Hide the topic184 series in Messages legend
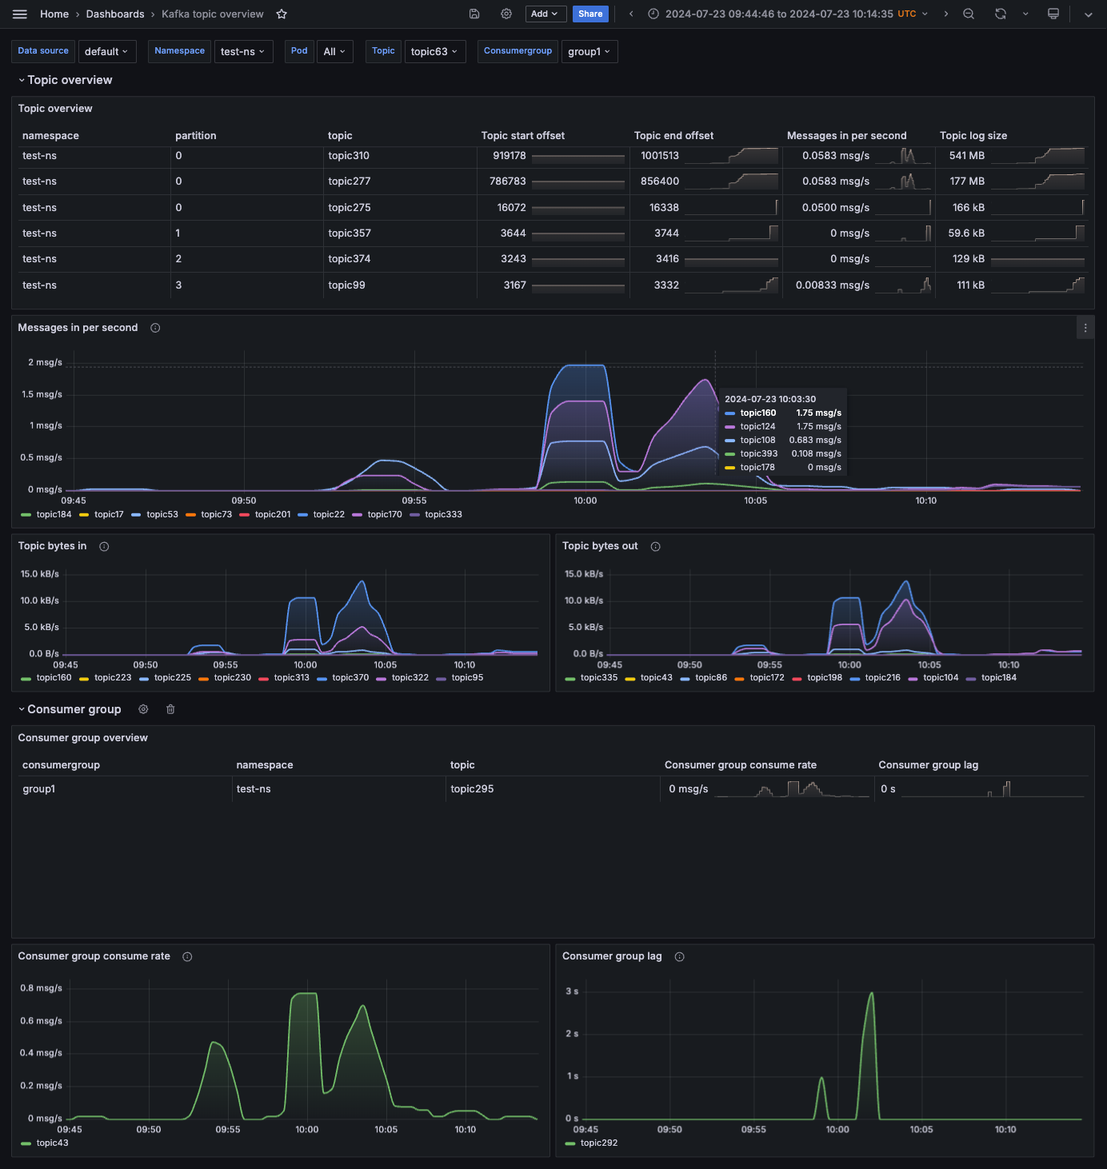The height and width of the screenshot is (1169, 1107). (53, 514)
